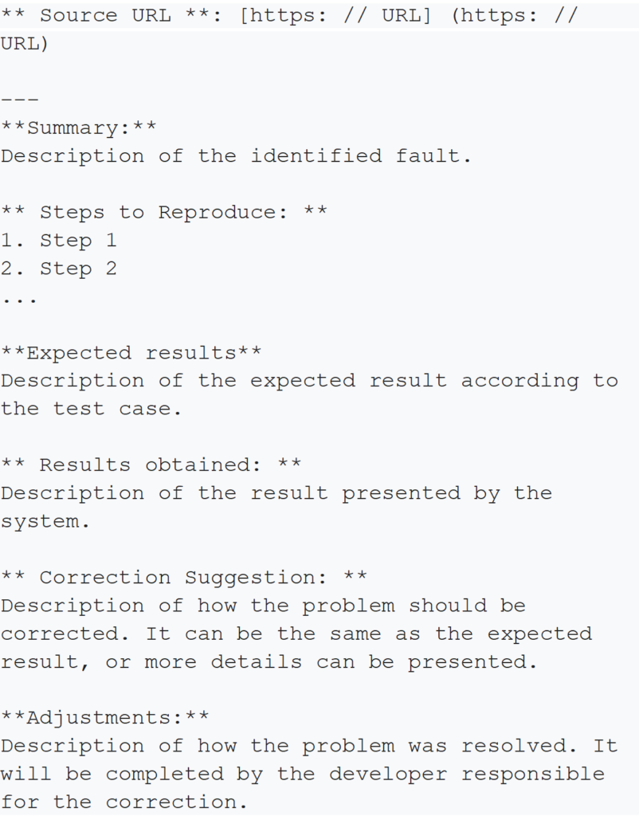Viewport: 639px width, 816px height.
Task: Click the 'Description of the identified fault' line
Action: click(236, 156)
